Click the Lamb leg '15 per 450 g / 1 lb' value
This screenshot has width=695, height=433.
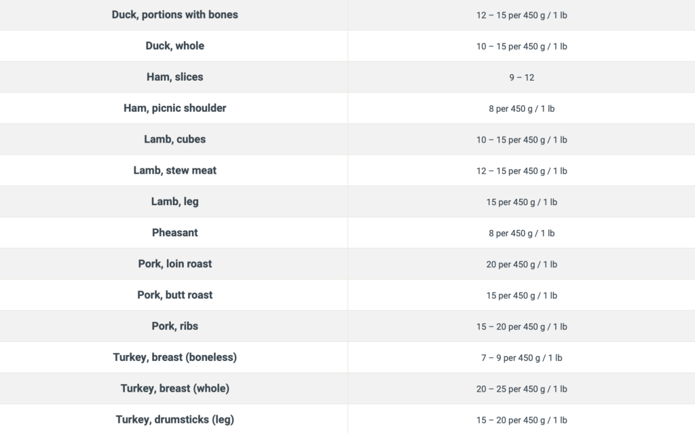point(522,202)
